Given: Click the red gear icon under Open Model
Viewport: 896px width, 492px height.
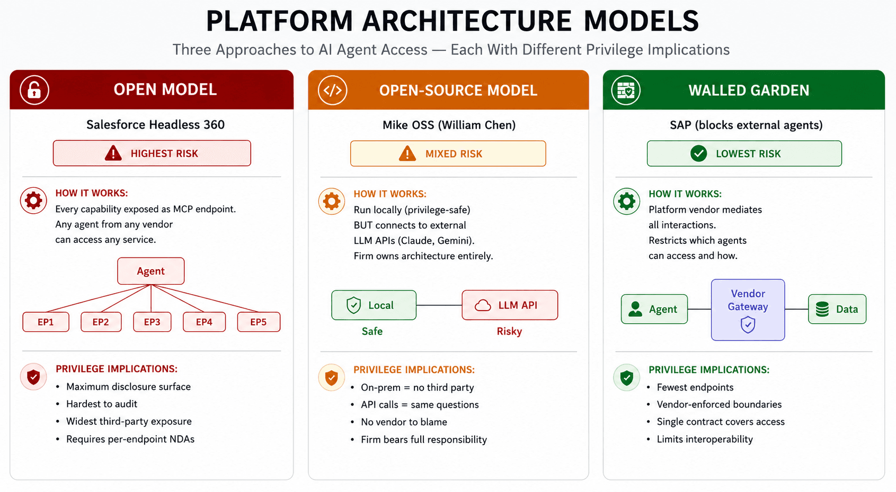Looking at the screenshot, I should pyautogui.click(x=33, y=201).
